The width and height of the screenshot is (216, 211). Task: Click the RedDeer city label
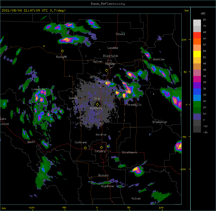click(110, 64)
